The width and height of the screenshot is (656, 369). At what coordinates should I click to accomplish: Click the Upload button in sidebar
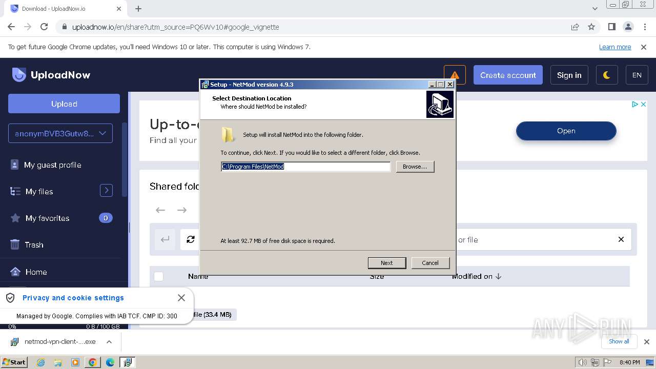64,104
